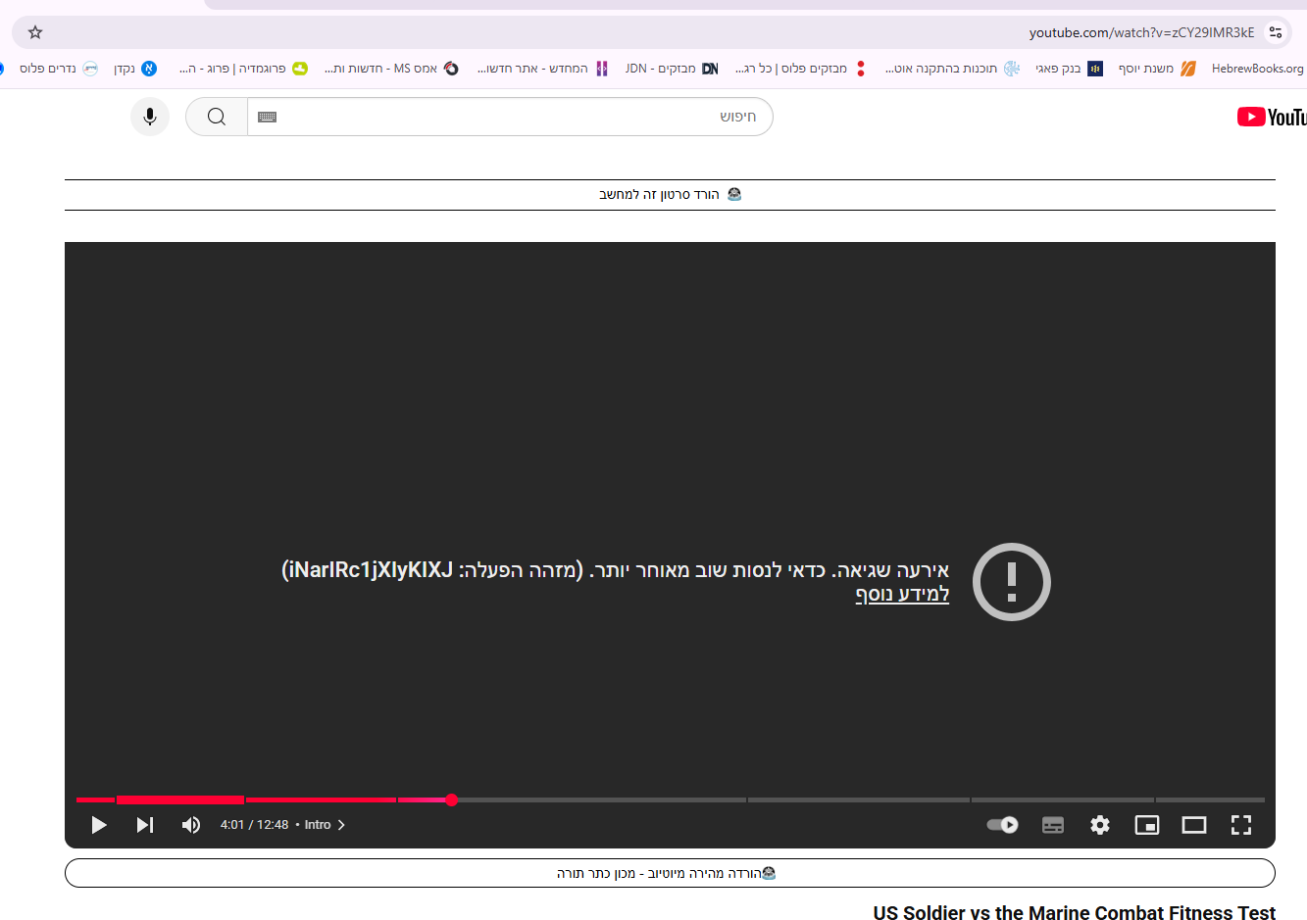Expand the Intro chapter chevron
Viewport: 1307px width, 920px height.
pyautogui.click(x=341, y=825)
